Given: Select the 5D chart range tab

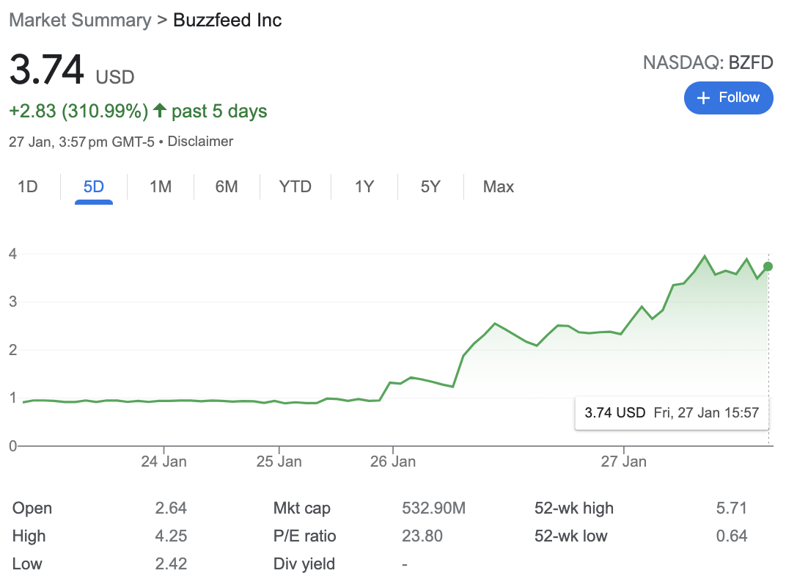Looking at the screenshot, I should click(x=94, y=187).
